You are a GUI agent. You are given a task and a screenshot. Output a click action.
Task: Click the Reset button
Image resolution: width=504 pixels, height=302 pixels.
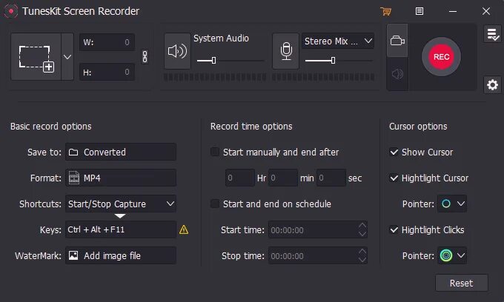(x=461, y=283)
